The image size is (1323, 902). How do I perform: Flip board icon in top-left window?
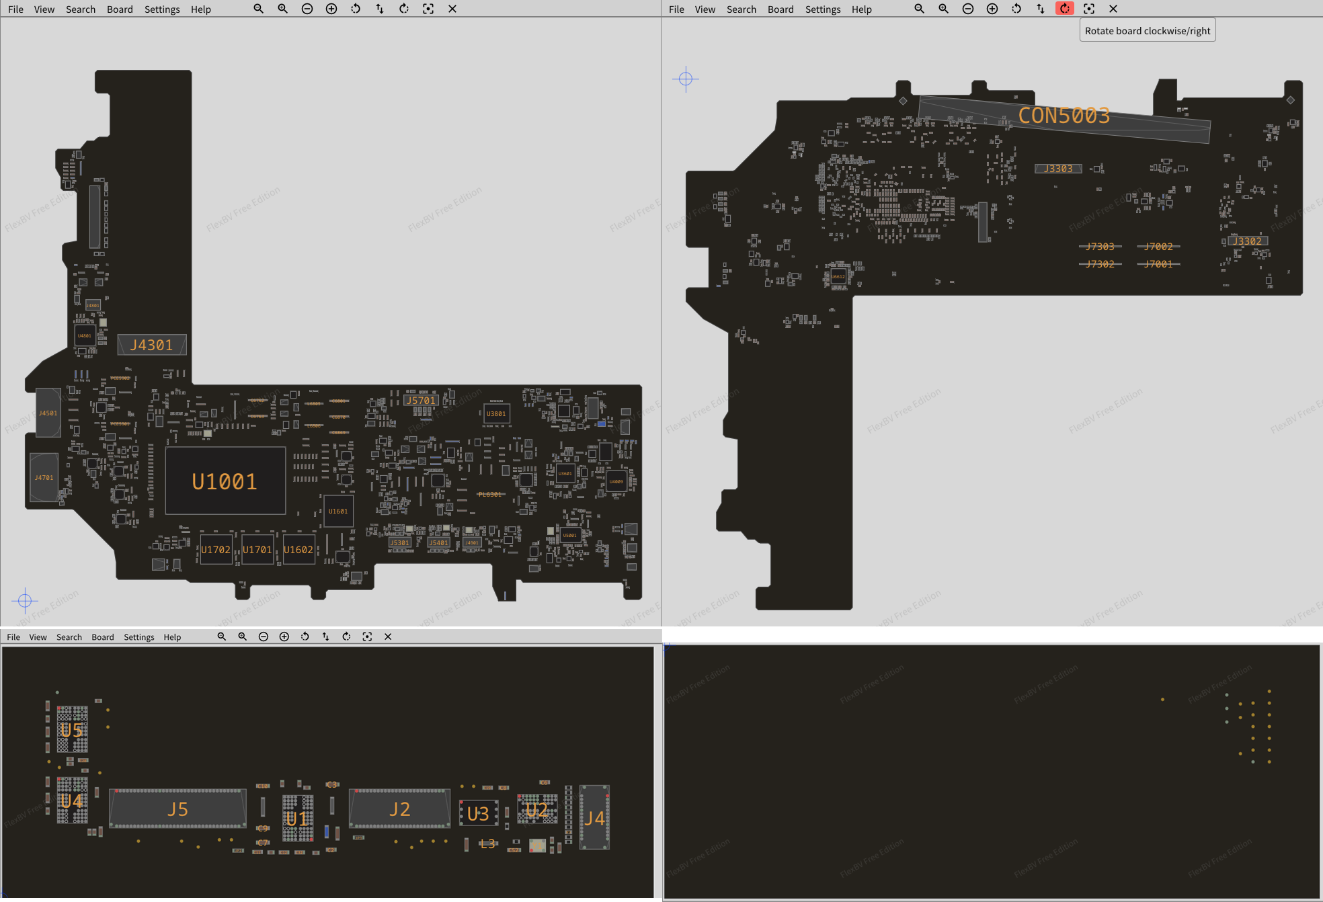380,9
